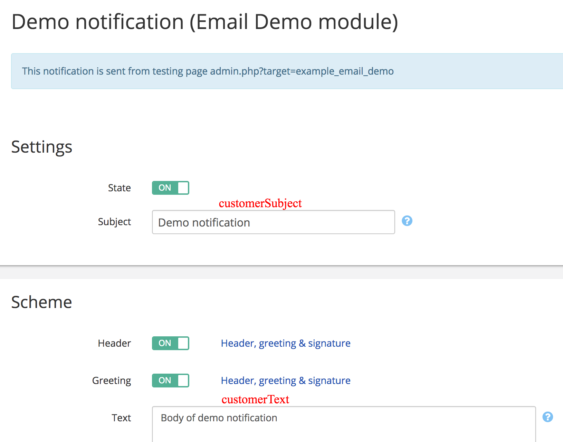Disable the Header toggle in Scheme
This screenshot has width=563, height=442.
point(171,343)
